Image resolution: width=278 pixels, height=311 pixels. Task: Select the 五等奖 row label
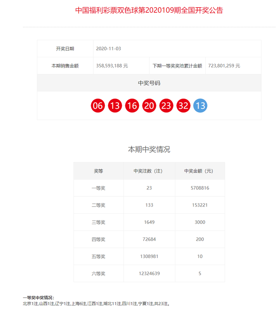(x=98, y=256)
